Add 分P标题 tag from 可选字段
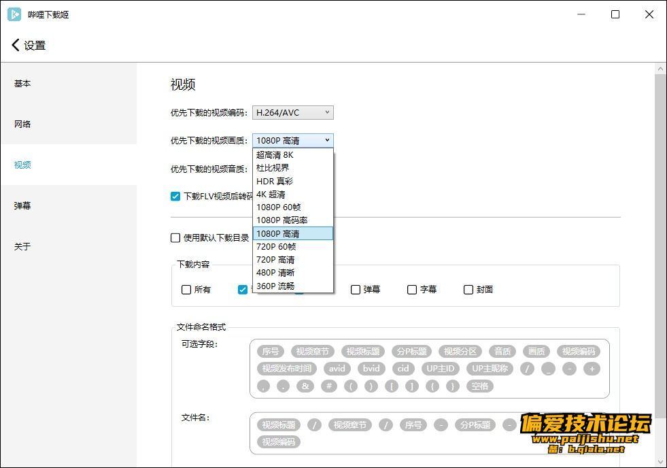This screenshot has height=468, width=667. click(x=412, y=352)
